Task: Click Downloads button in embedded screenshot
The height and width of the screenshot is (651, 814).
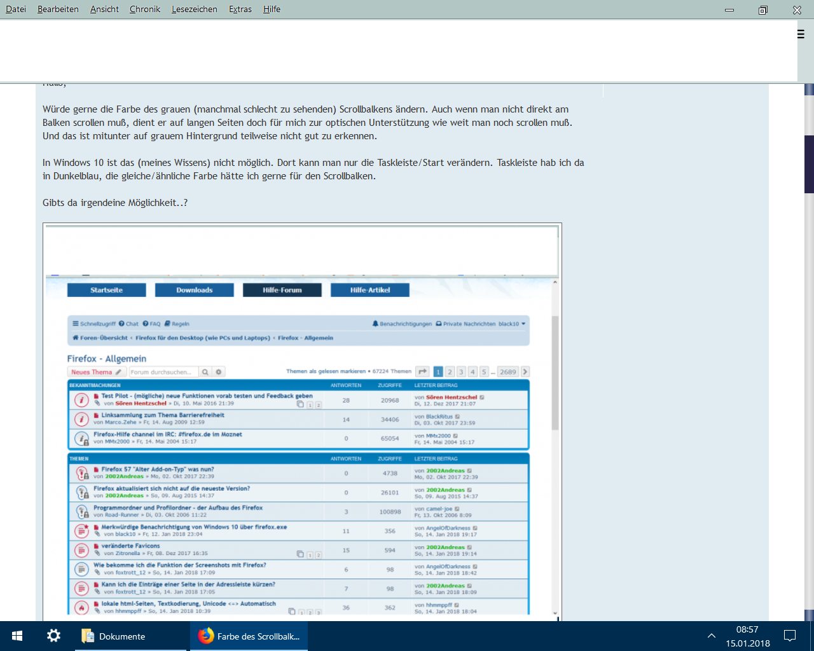Action: pyautogui.click(x=195, y=290)
